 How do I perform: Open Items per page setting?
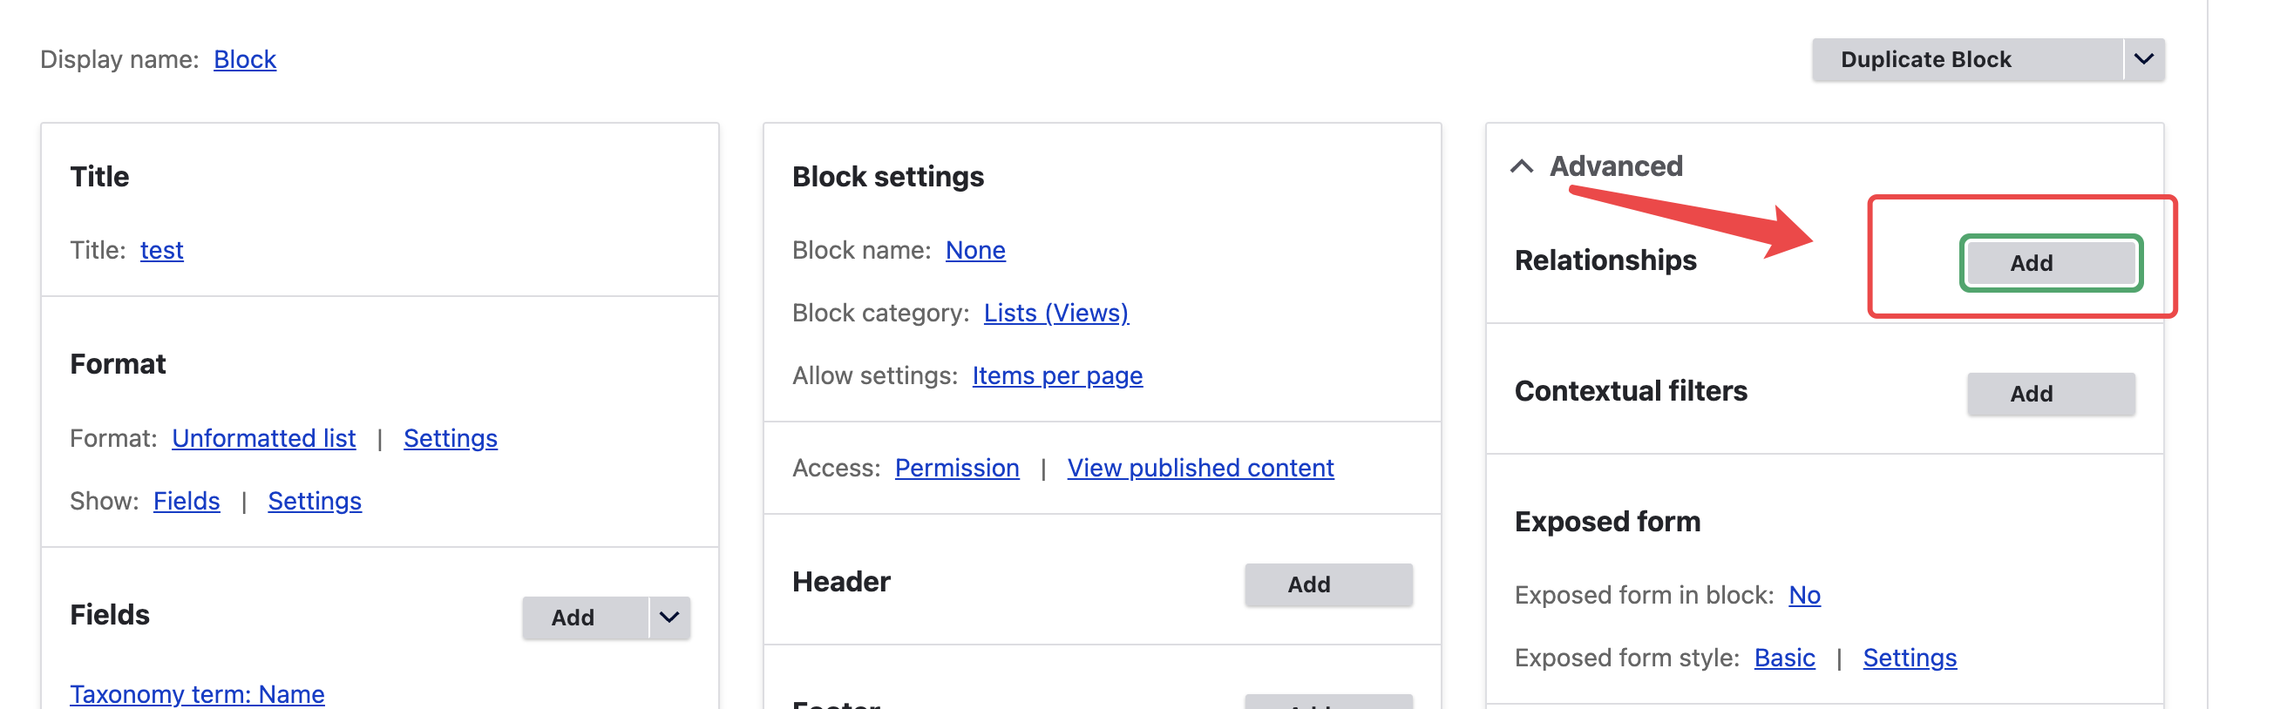(1056, 376)
